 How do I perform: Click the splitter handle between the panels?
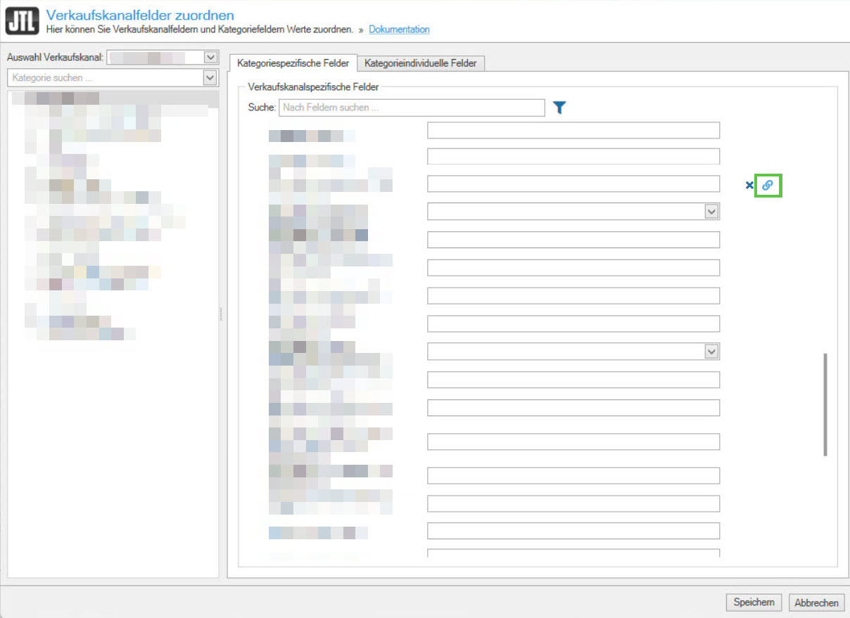coord(221,314)
